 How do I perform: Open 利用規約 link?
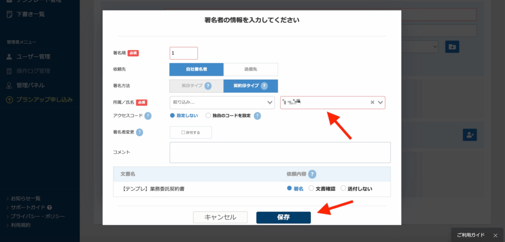click(21, 225)
